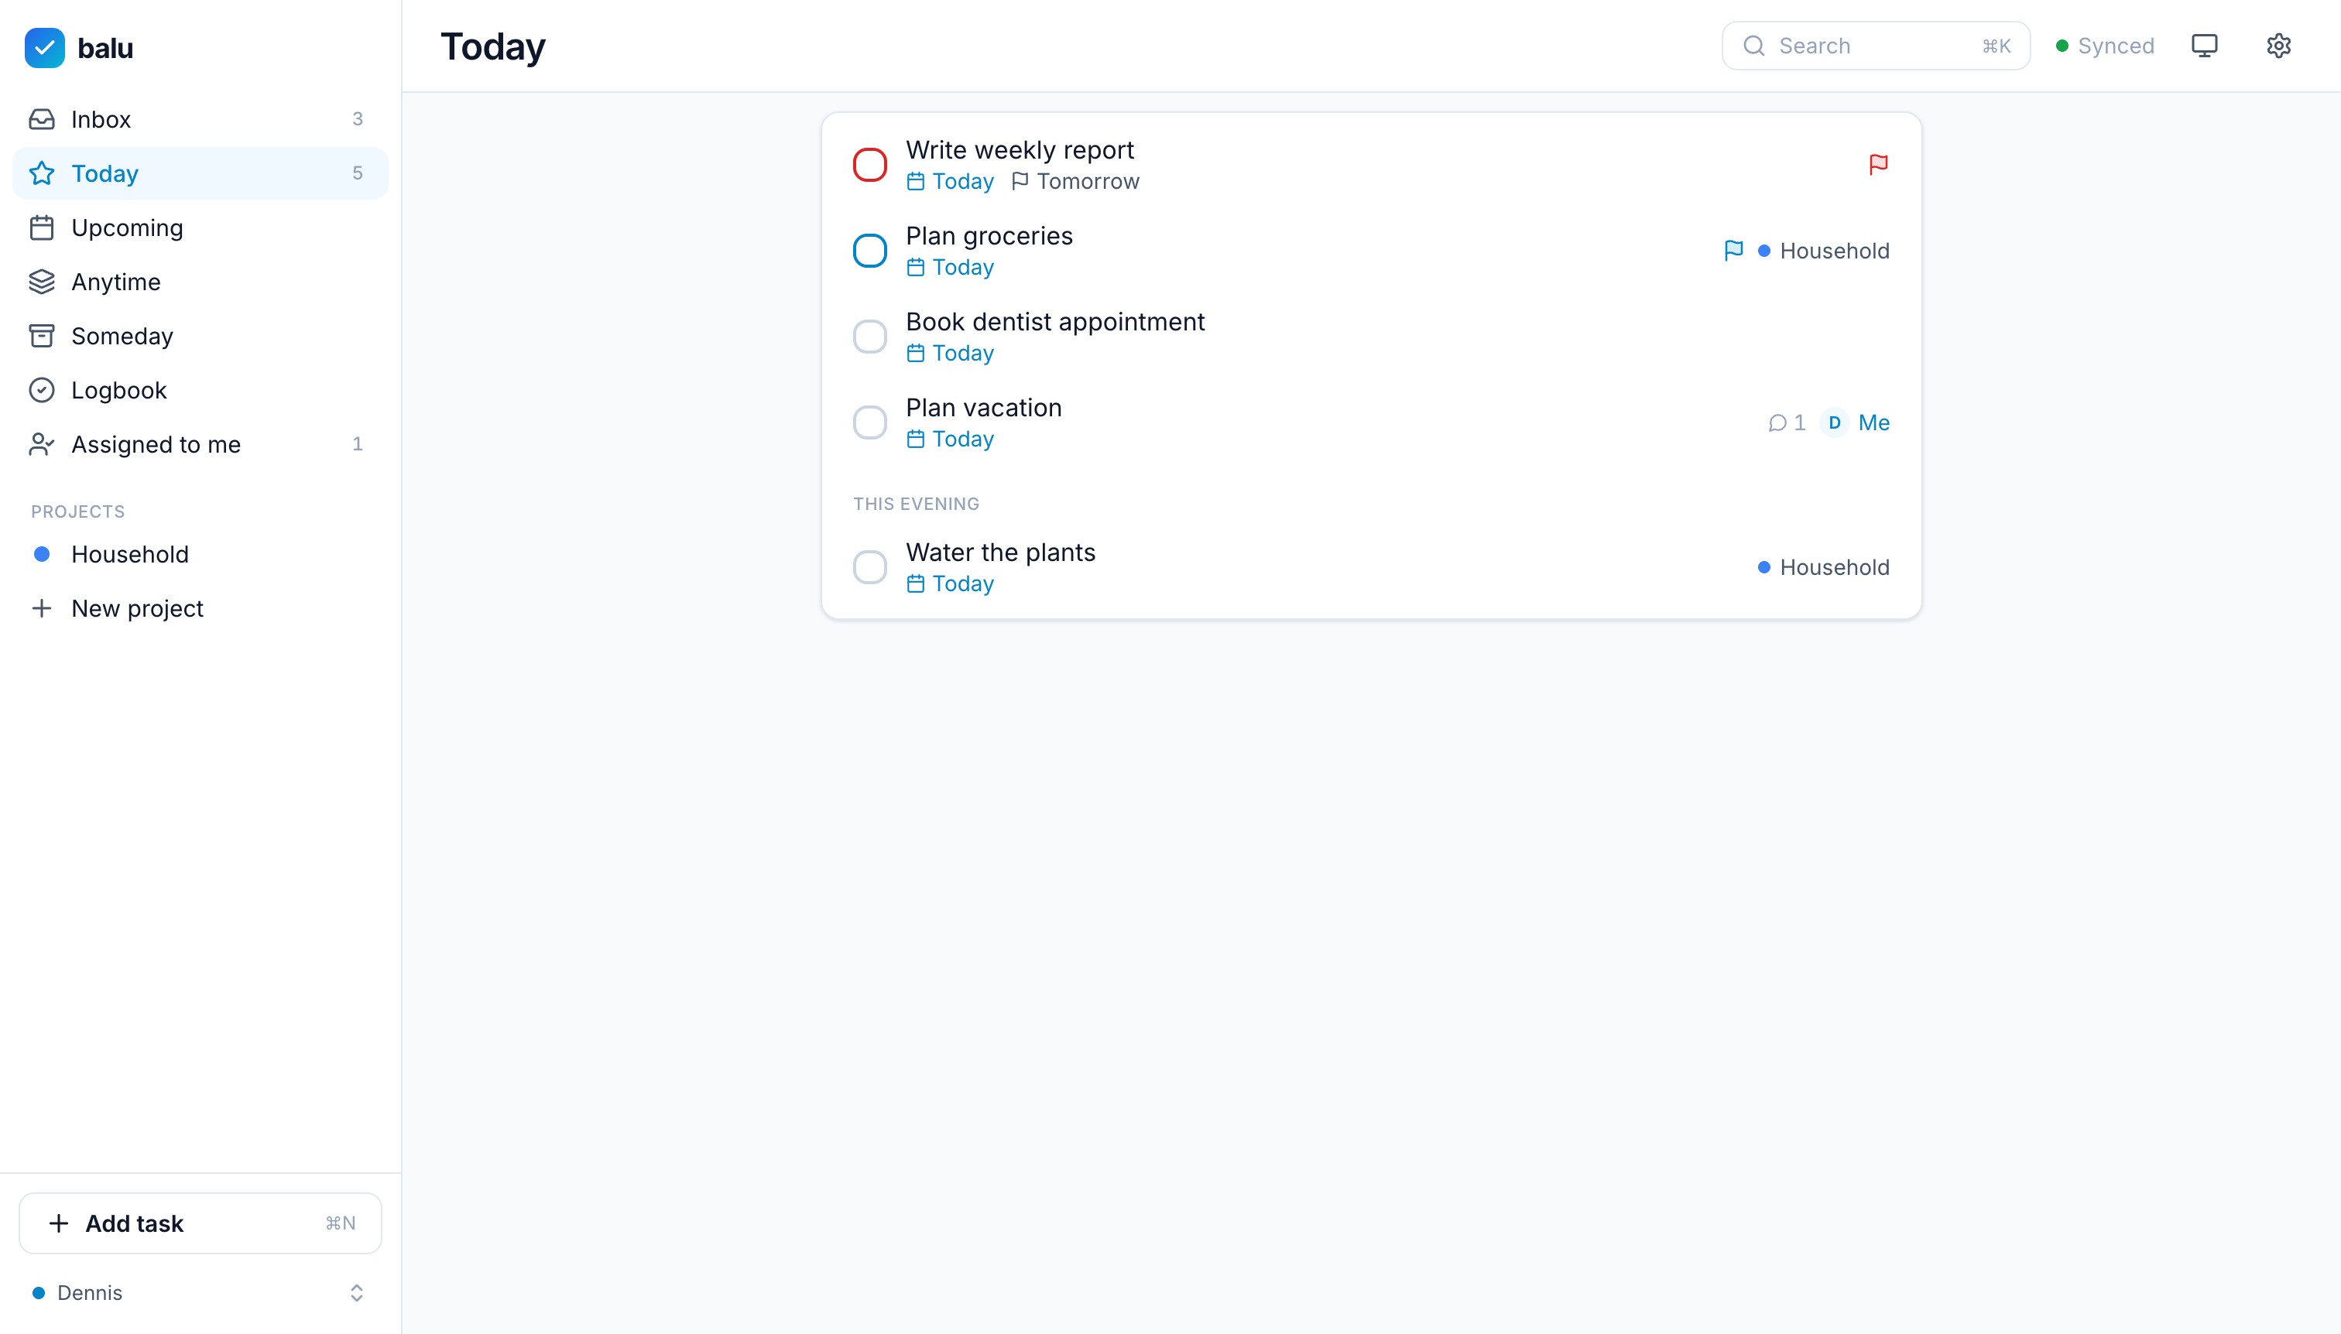Click the green Synced status dot
The image size is (2341, 1334).
coord(2062,46)
